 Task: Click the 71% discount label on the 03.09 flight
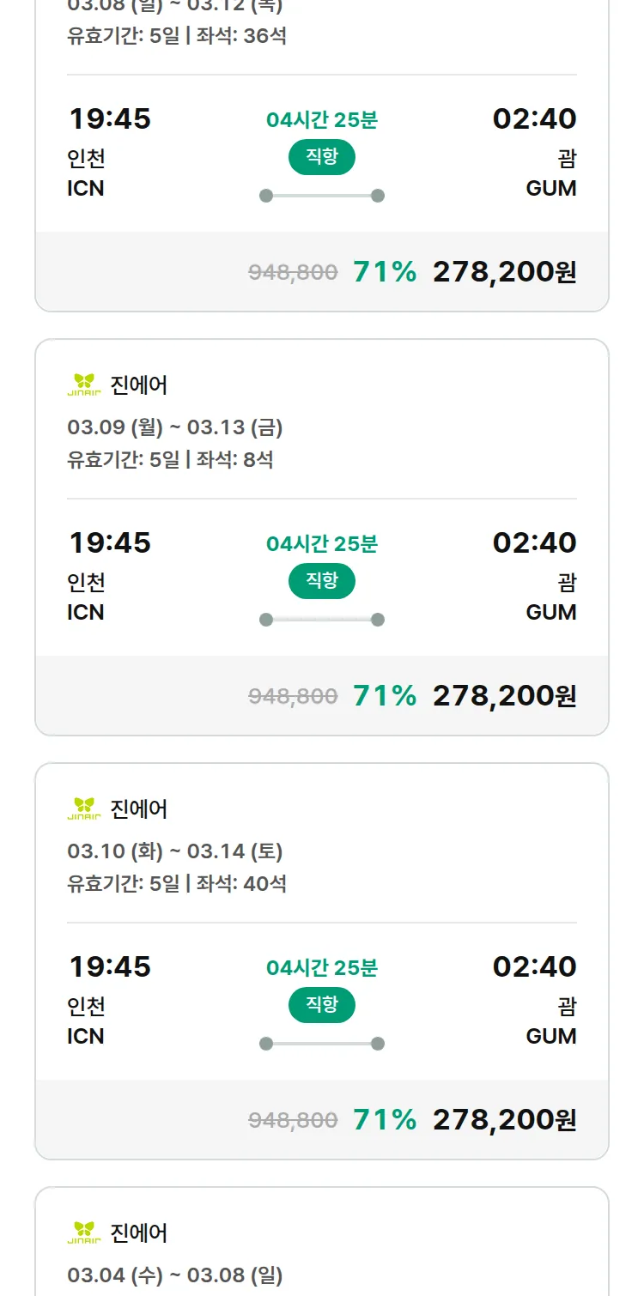click(x=385, y=696)
